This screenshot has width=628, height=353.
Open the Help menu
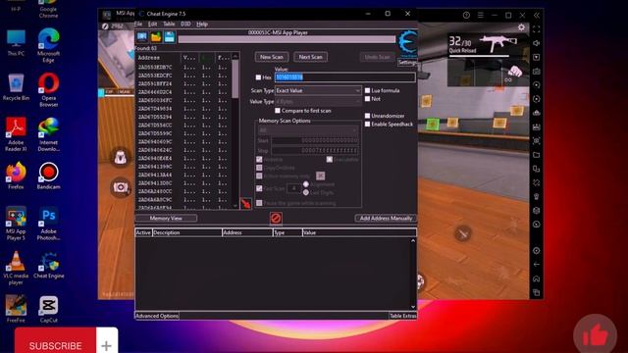202,24
